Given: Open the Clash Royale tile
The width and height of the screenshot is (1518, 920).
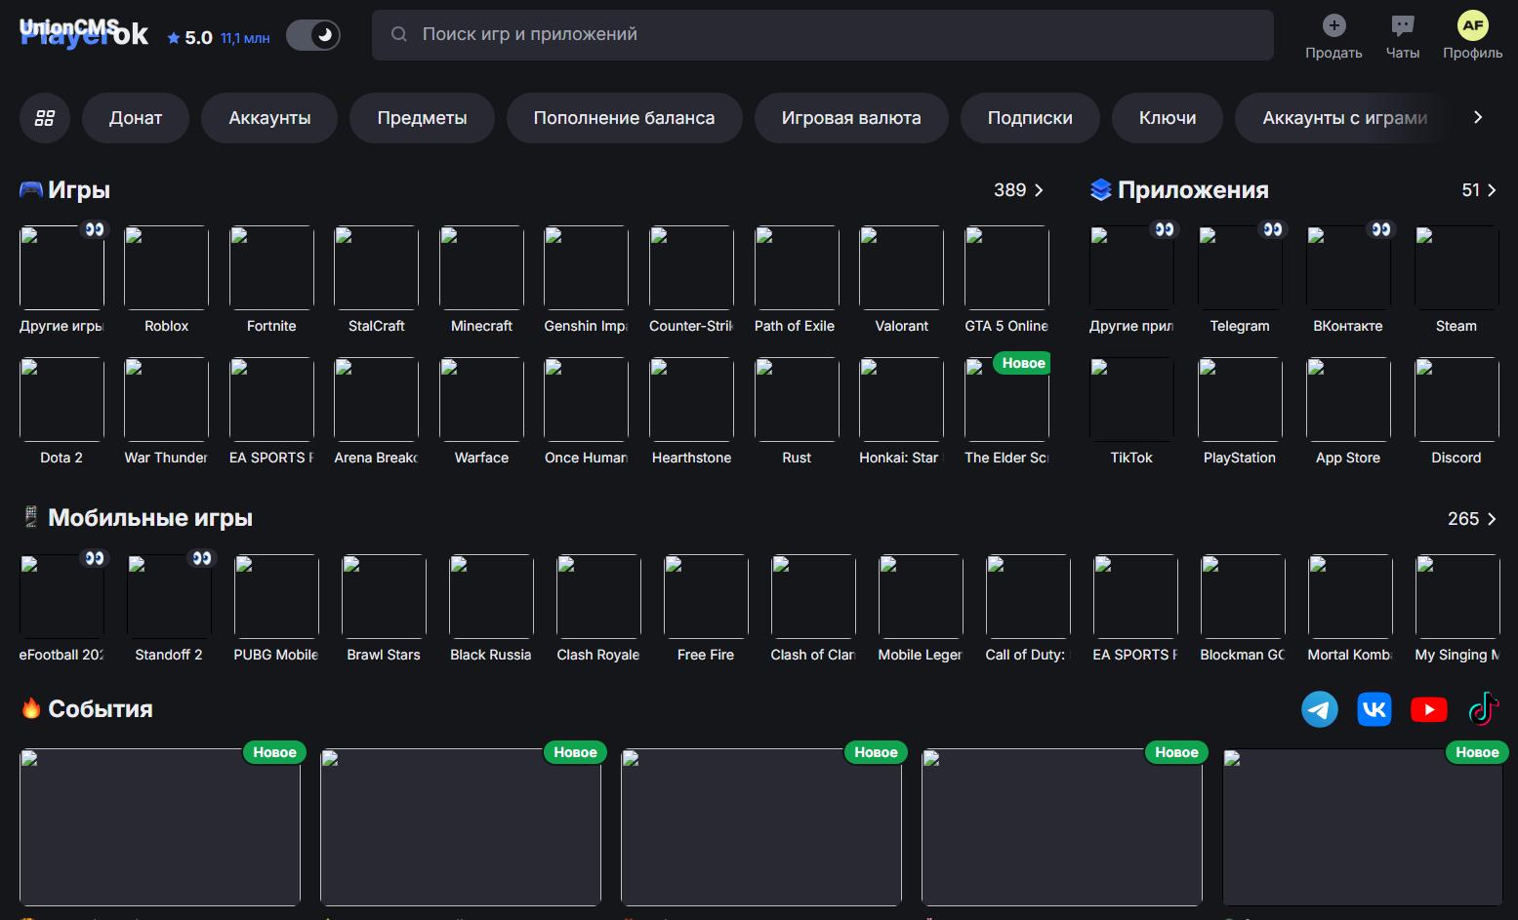Looking at the screenshot, I should [598, 610].
